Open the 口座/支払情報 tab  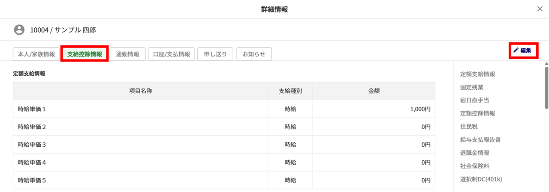[172, 54]
